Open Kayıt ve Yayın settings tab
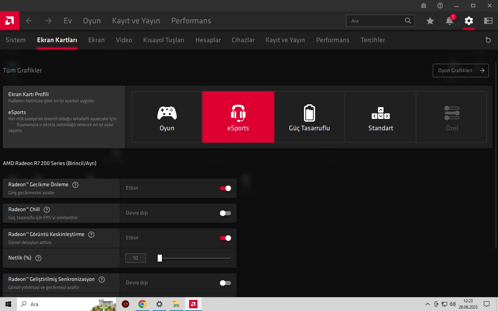 [285, 40]
